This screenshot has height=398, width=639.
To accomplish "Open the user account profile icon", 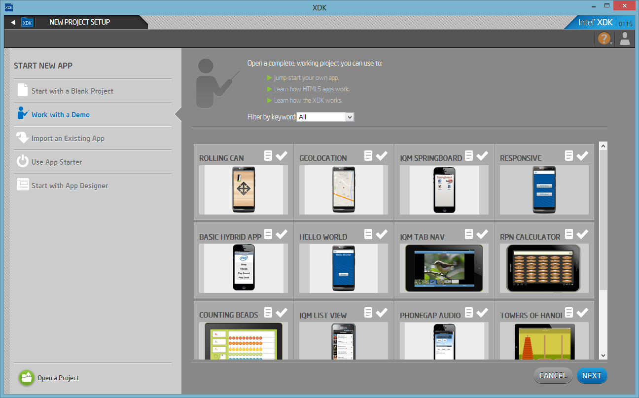I will [x=625, y=38].
